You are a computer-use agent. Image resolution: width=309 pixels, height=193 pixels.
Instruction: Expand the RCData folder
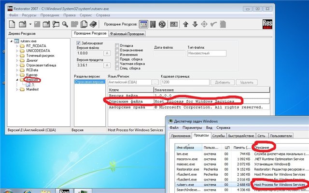pyautogui.click(x=17, y=70)
